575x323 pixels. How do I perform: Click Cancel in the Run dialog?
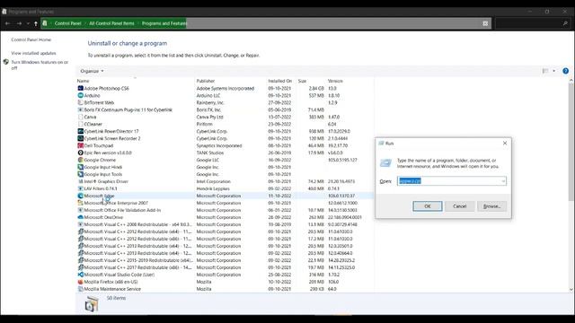[459, 206]
